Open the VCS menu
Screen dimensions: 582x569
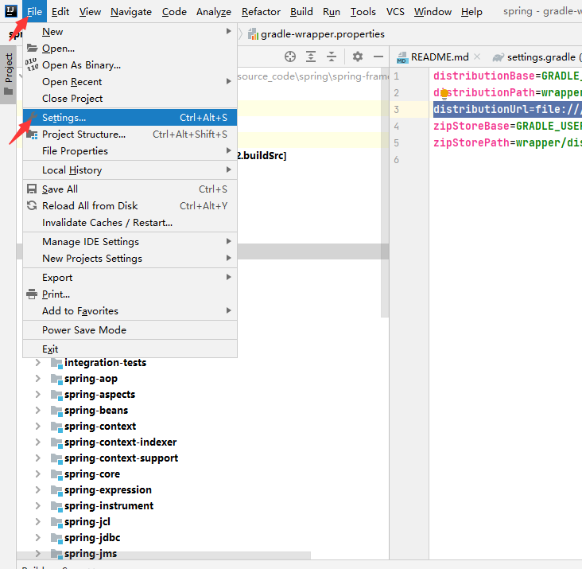click(395, 12)
